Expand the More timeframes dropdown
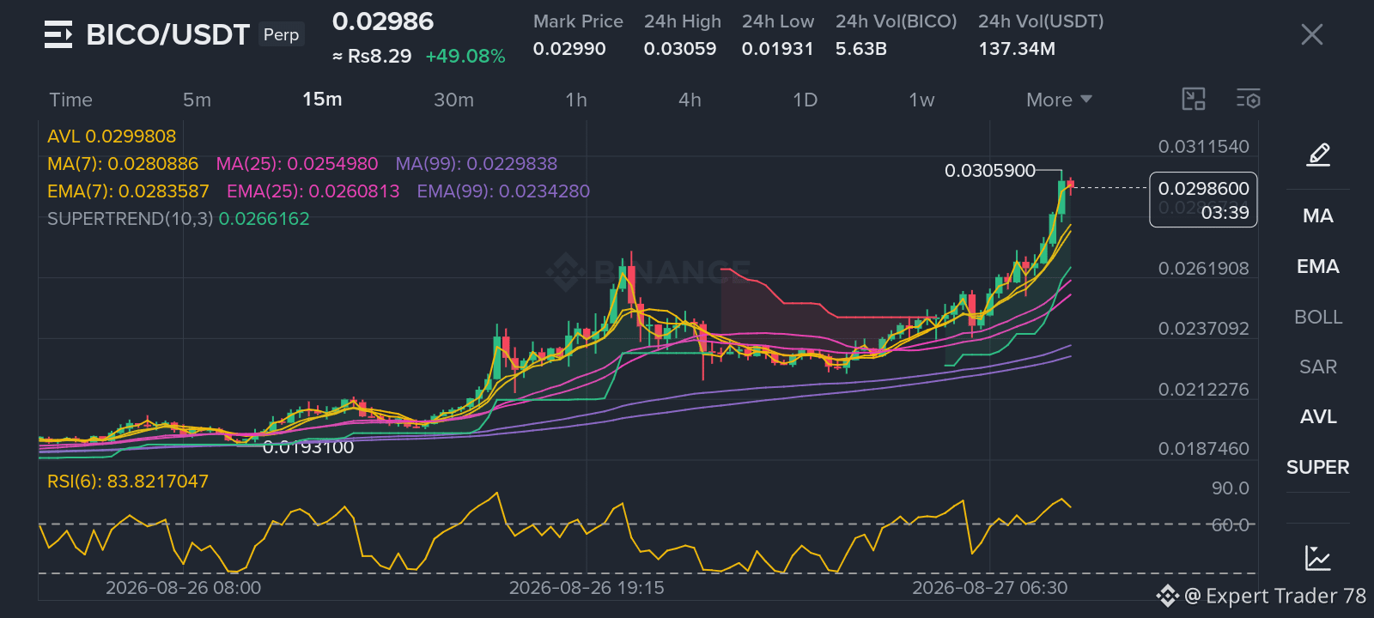This screenshot has width=1374, height=618. click(1059, 100)
